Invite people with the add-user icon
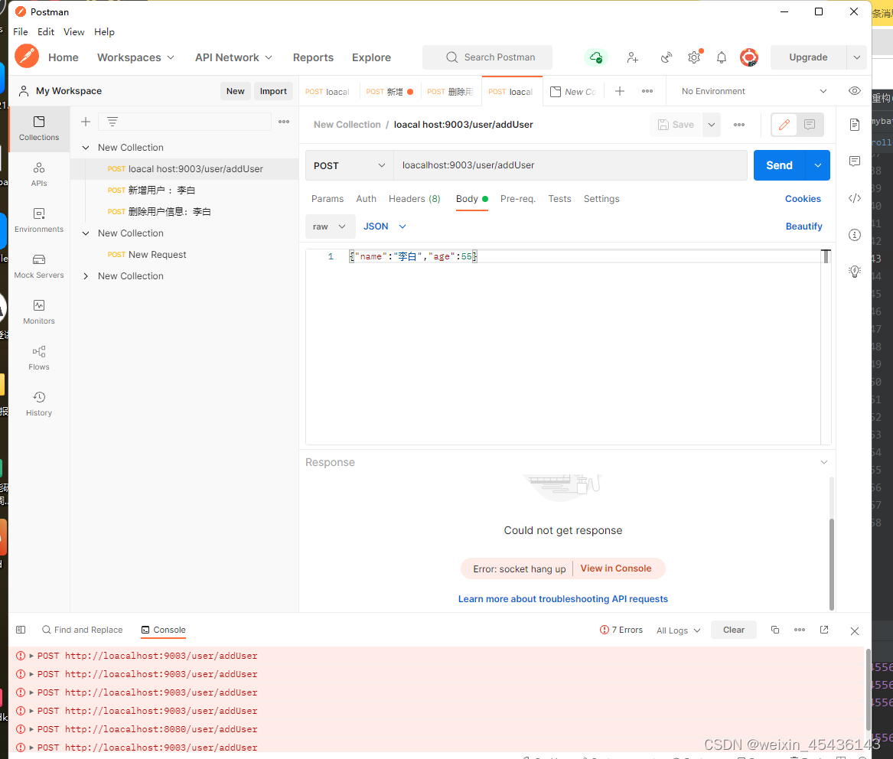893x759 pixels. pyautogui.click(x=632, y=57)
